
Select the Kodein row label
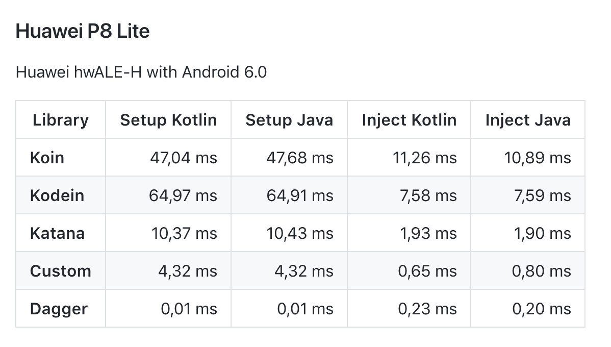[x=57, y=195]
